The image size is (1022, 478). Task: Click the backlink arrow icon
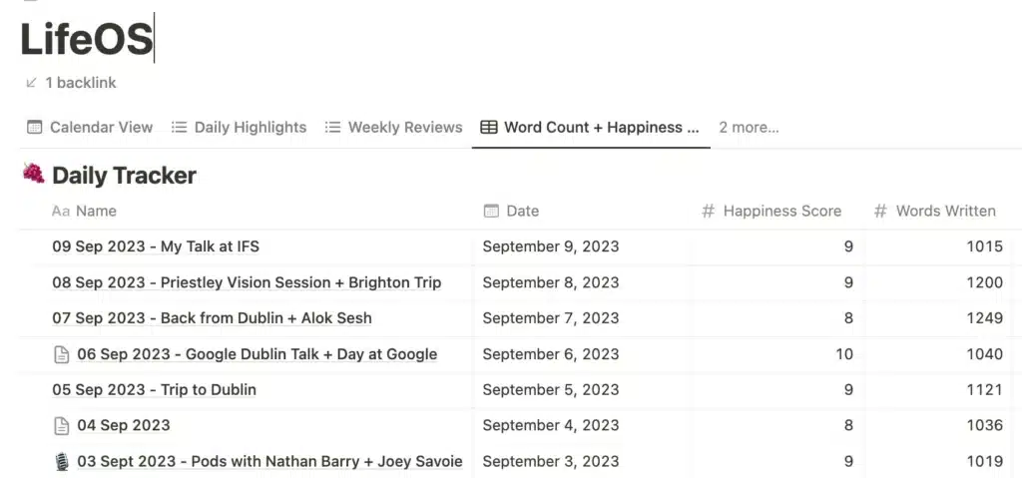pos(31,83)
